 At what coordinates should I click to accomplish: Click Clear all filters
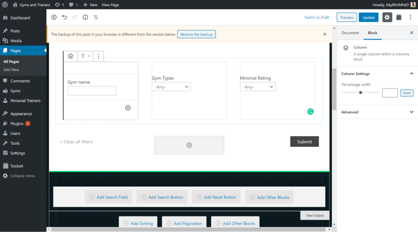[76, 142]
